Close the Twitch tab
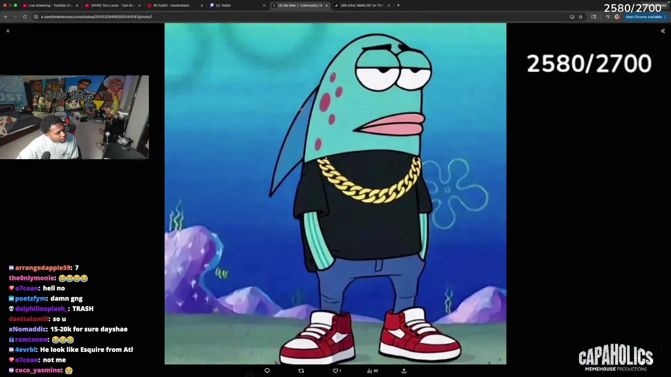 [x=264, y=5]
